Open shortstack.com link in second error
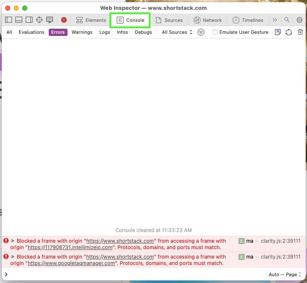307x283 pixels. 120,257
